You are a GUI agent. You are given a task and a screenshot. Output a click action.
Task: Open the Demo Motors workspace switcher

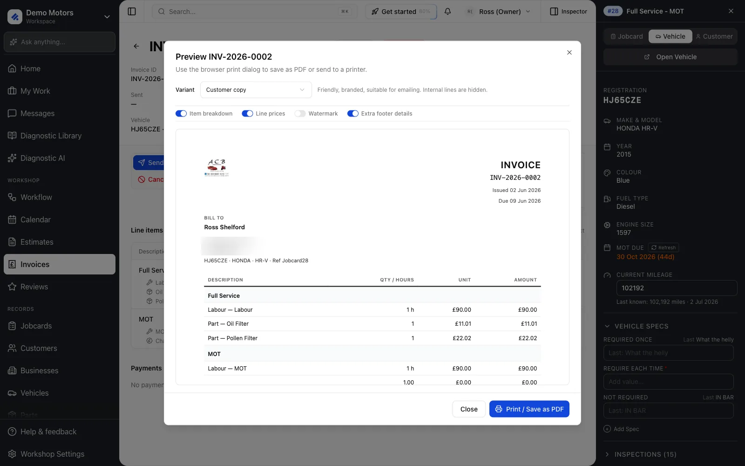[60, 16]
